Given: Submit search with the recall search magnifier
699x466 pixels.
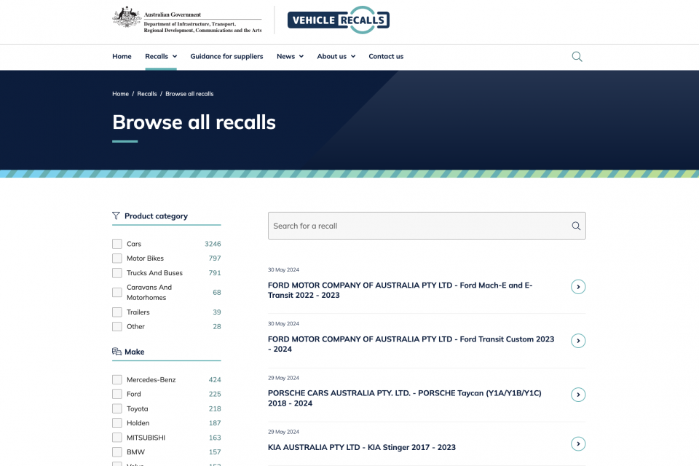Looking at the screenshot, I should pyautogui.click(x=576, y=226).
